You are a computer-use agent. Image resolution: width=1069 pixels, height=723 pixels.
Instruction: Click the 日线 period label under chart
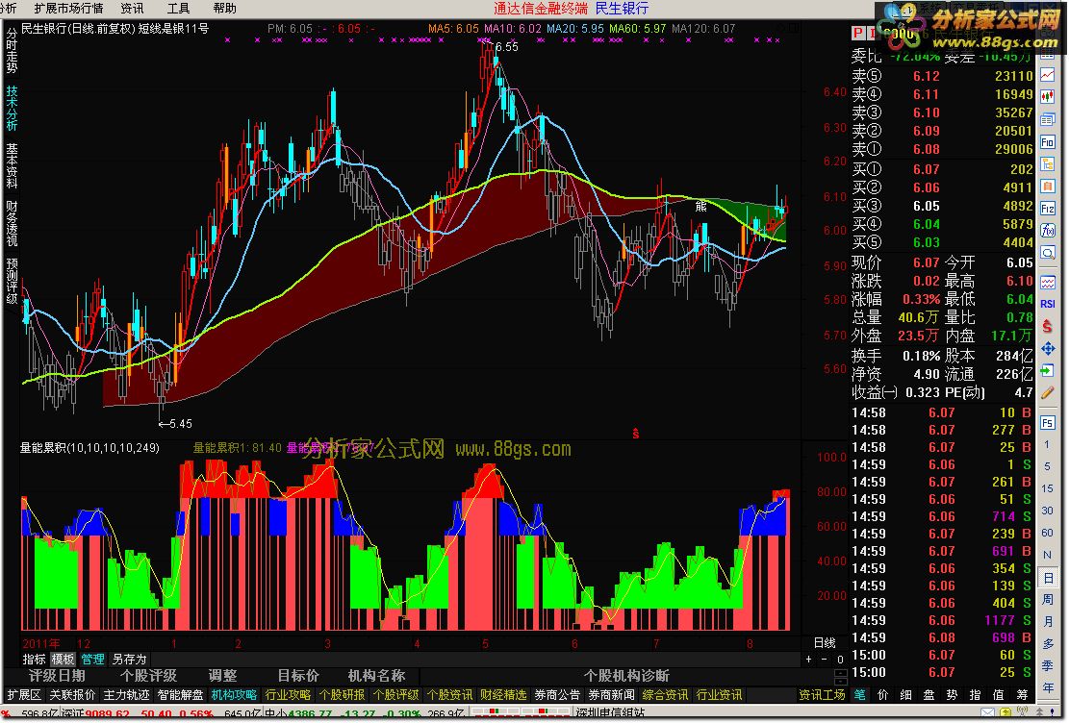coord(825,642)
